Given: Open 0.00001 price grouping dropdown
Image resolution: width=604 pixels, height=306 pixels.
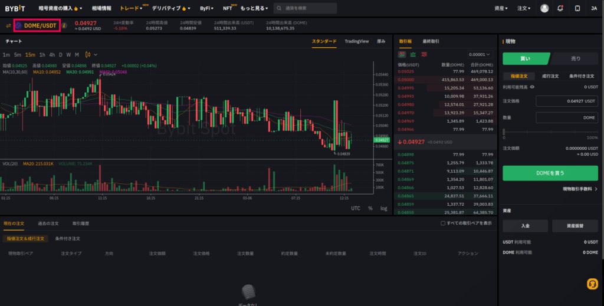Looking at the screenshot, I should click(480, 54).
